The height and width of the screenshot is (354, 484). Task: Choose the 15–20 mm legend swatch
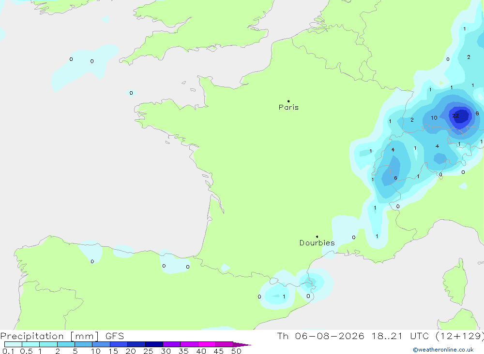click(x=119, y=344)
